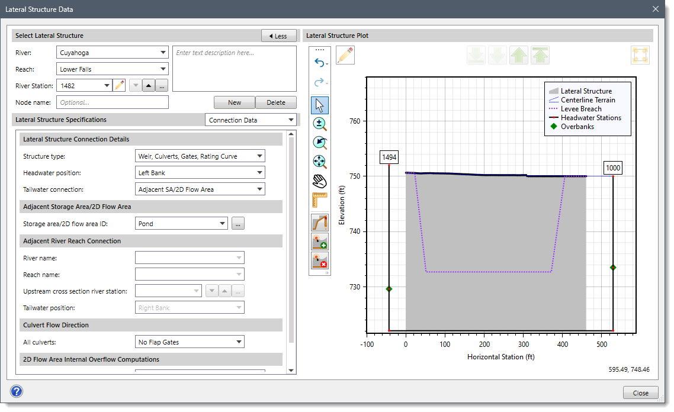Select the arrow pointer tool
This screenshot has height=412, width=674.
(320, 105)
